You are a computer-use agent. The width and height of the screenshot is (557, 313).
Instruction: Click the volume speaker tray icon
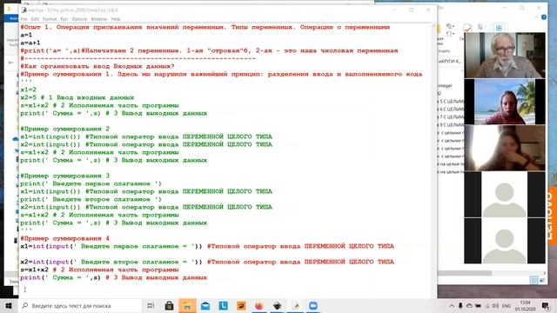495,306
